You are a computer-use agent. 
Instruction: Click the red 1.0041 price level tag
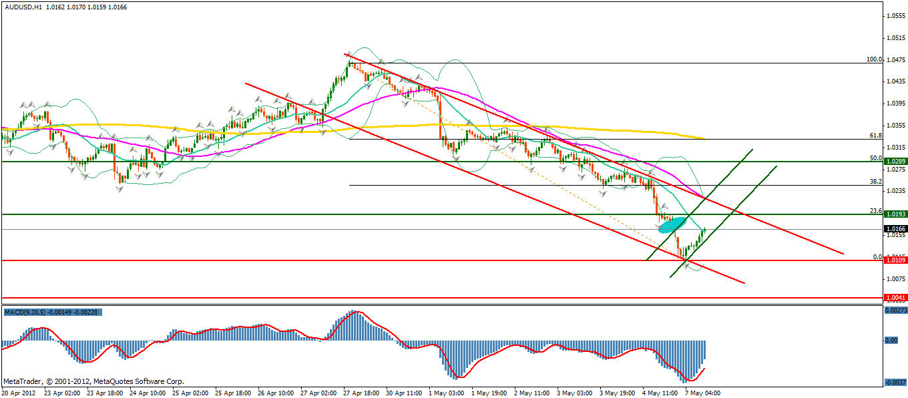point(894,297)
